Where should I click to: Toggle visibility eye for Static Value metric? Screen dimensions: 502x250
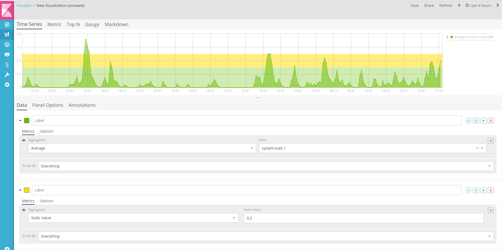24,210
